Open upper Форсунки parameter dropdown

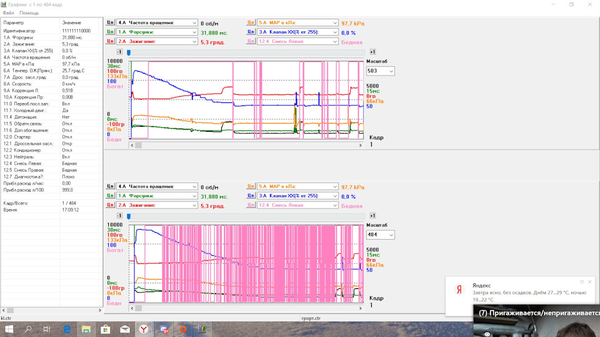(x=157, y=32)
